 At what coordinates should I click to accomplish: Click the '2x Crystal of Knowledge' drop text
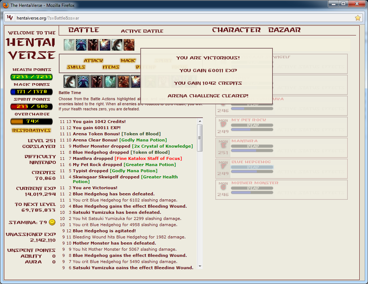(162, 146)
